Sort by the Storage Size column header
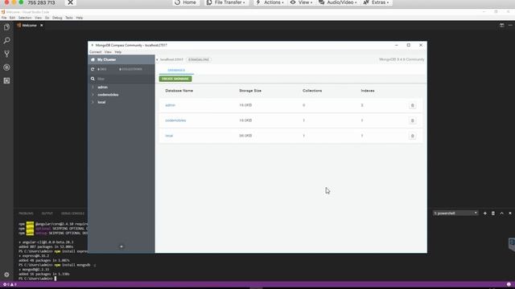The height and width of the screenshot is (289, 515). click(x=250, y=91)
